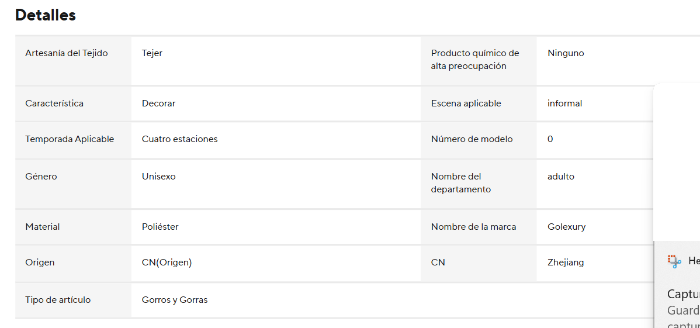Click the Gorros y Gorras value

tap(175, 301)
